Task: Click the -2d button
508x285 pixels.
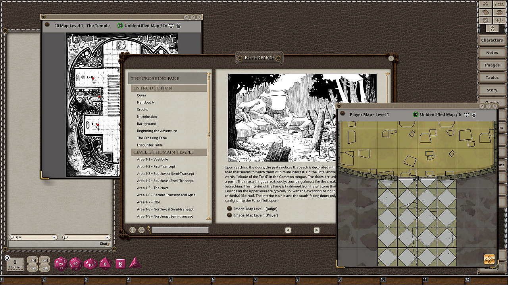Action: [44, 268]
